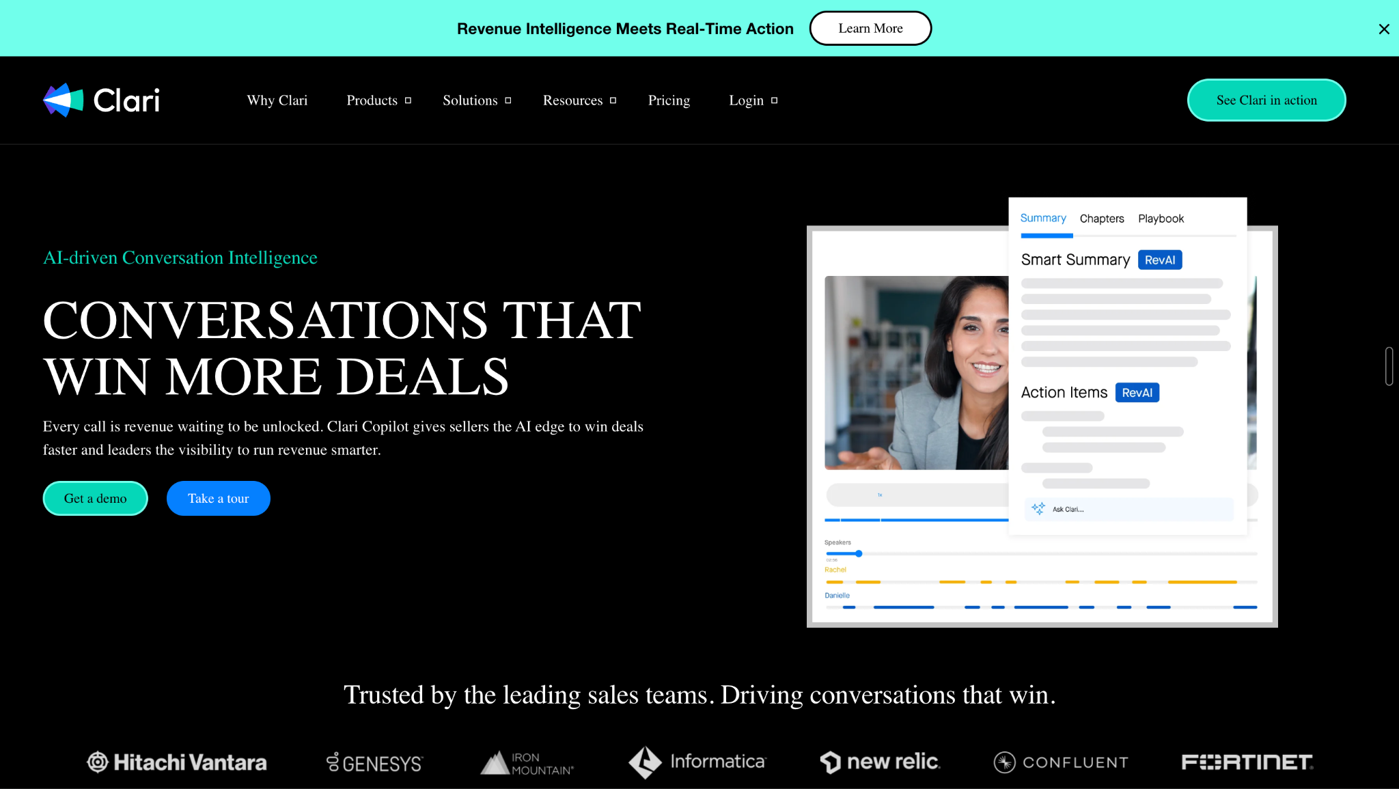The height and width of the screenshot is (789, 1399).
Task: Switch to the Summary tab
Action: pyautogui.click(x=1043, y=219)
